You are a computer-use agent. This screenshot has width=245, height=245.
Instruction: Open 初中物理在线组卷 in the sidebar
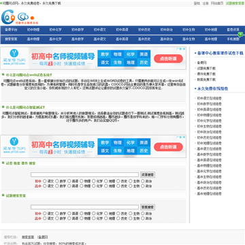209,115
